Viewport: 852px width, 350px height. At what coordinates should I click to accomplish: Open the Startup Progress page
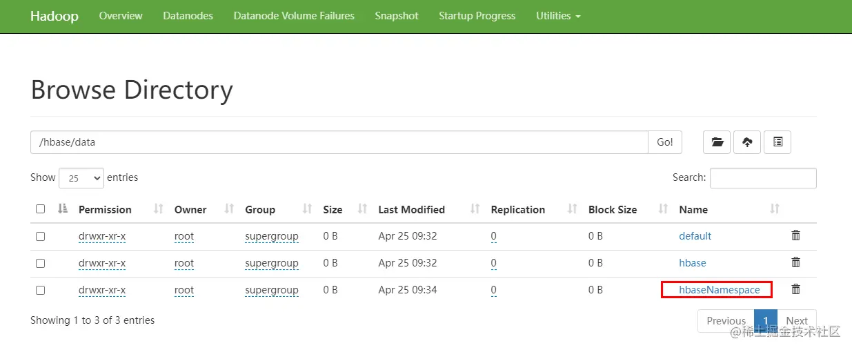[x=477, y=16]
